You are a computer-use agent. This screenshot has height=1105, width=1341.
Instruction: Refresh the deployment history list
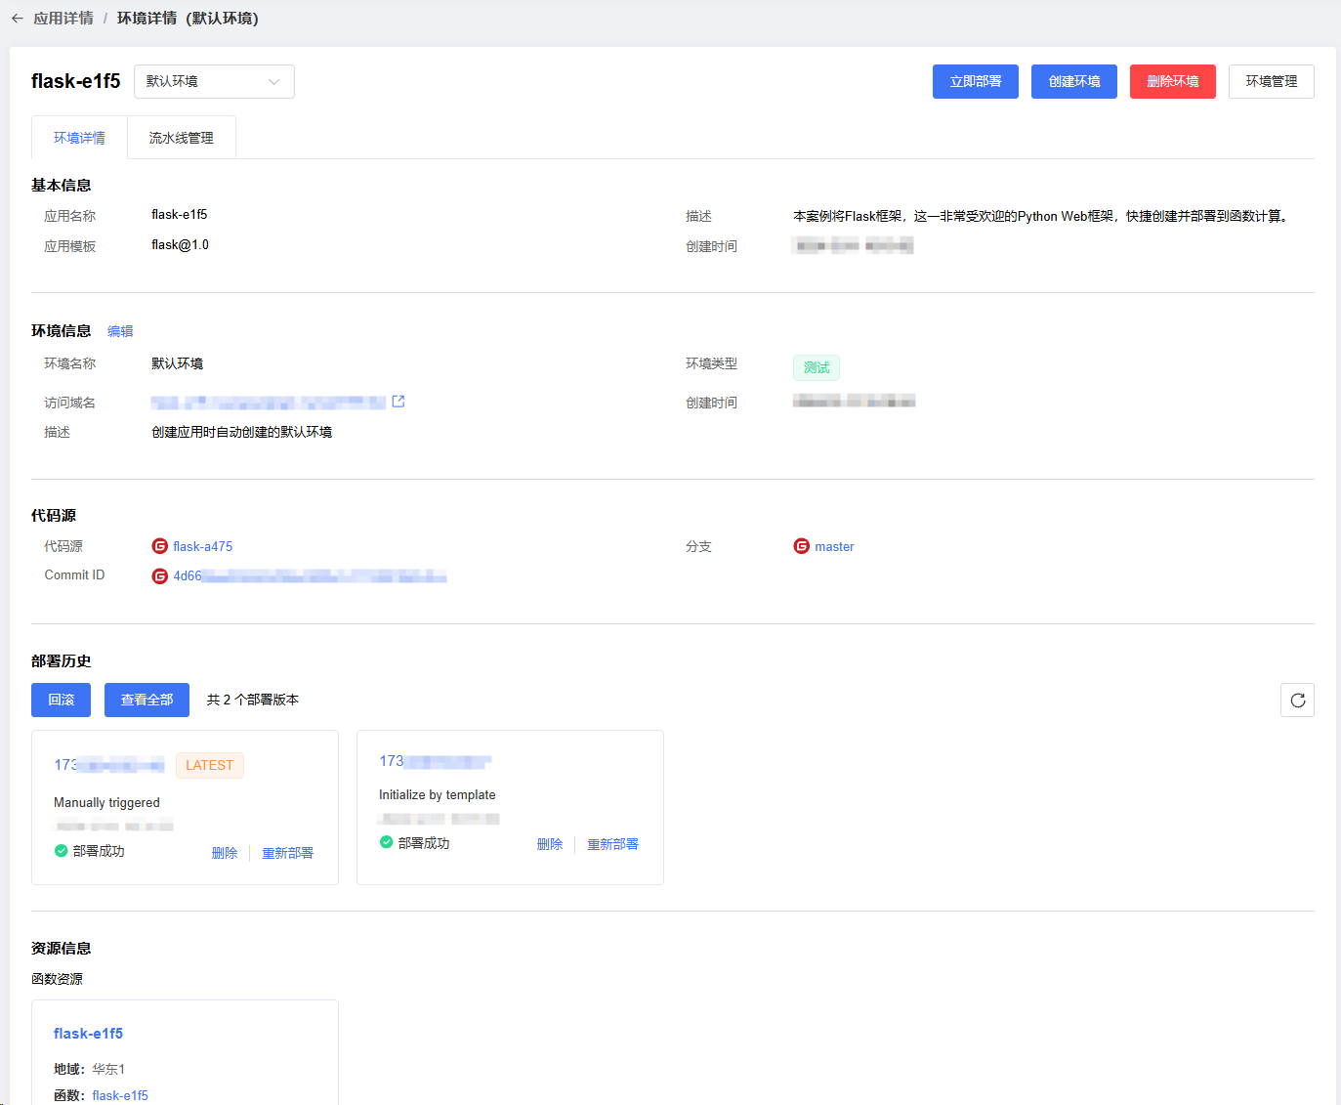[1297, 700]
